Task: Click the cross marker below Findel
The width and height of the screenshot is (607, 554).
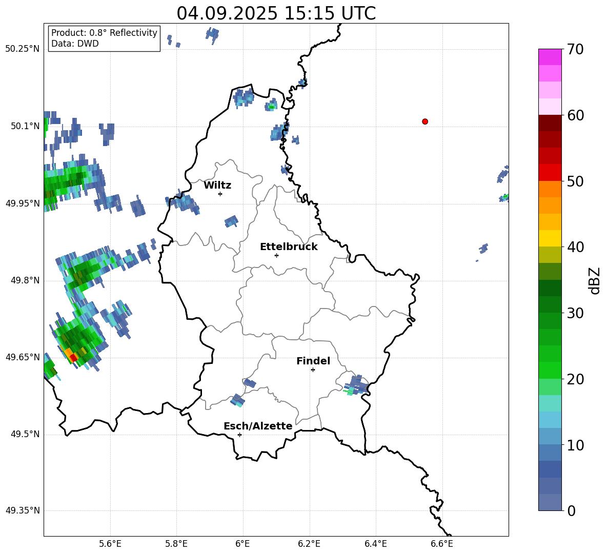Action: (313, 370)
